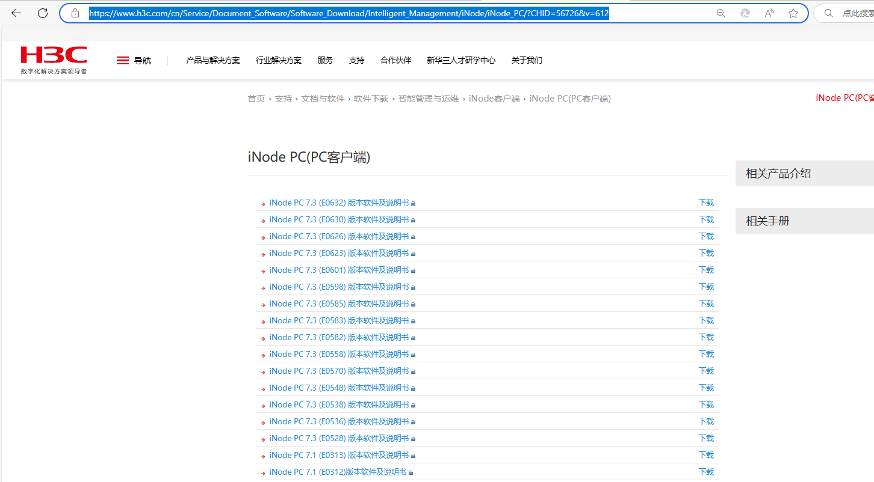Click 下载 for the E0570 version
The width and height of the screenshot is (874, 482).
706,371
